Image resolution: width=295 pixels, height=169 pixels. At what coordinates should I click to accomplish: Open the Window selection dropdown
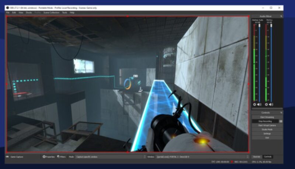202,157
